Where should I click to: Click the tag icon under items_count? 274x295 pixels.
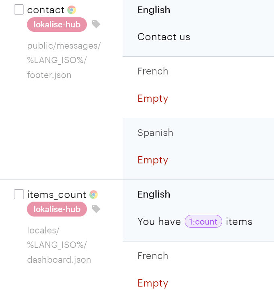96,209
